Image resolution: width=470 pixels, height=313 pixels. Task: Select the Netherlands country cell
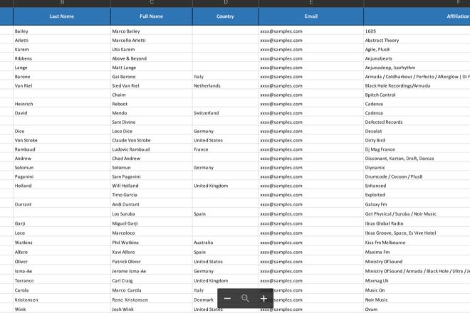[x=226, y=85]
